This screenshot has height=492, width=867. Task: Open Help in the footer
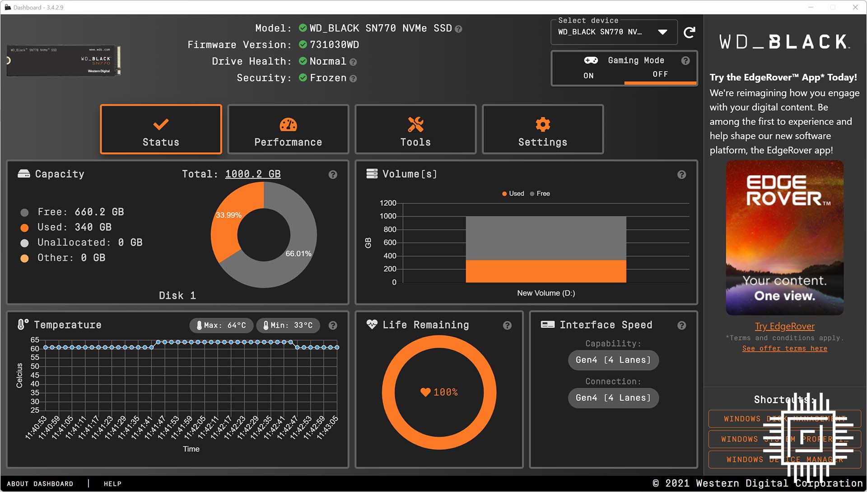point(112,484)
